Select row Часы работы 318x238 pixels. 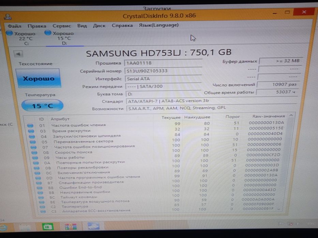(156, 156)
